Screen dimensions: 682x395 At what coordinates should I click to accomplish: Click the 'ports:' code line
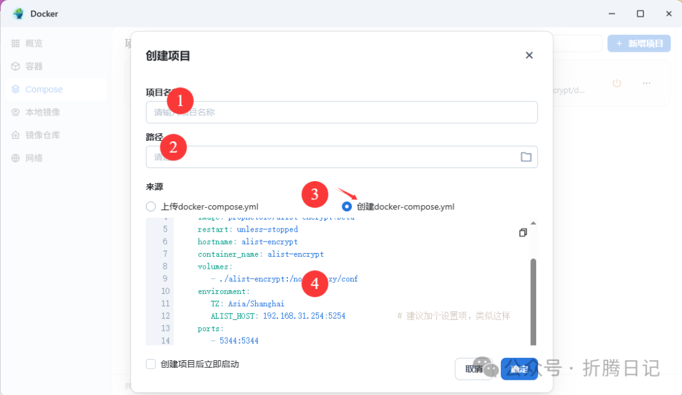pyautogui.click(x=210, y=329)
